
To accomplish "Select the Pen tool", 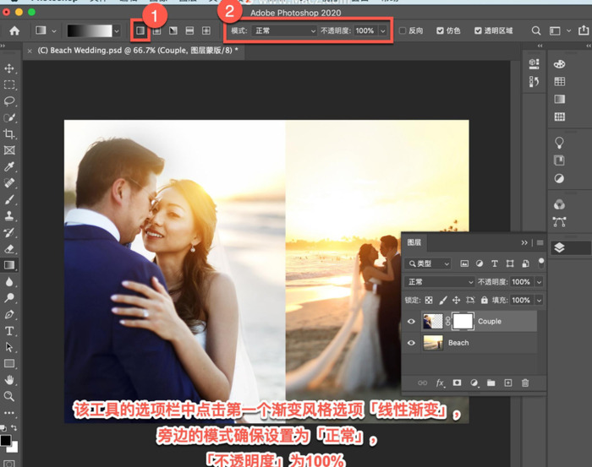I will coord(9,314).
